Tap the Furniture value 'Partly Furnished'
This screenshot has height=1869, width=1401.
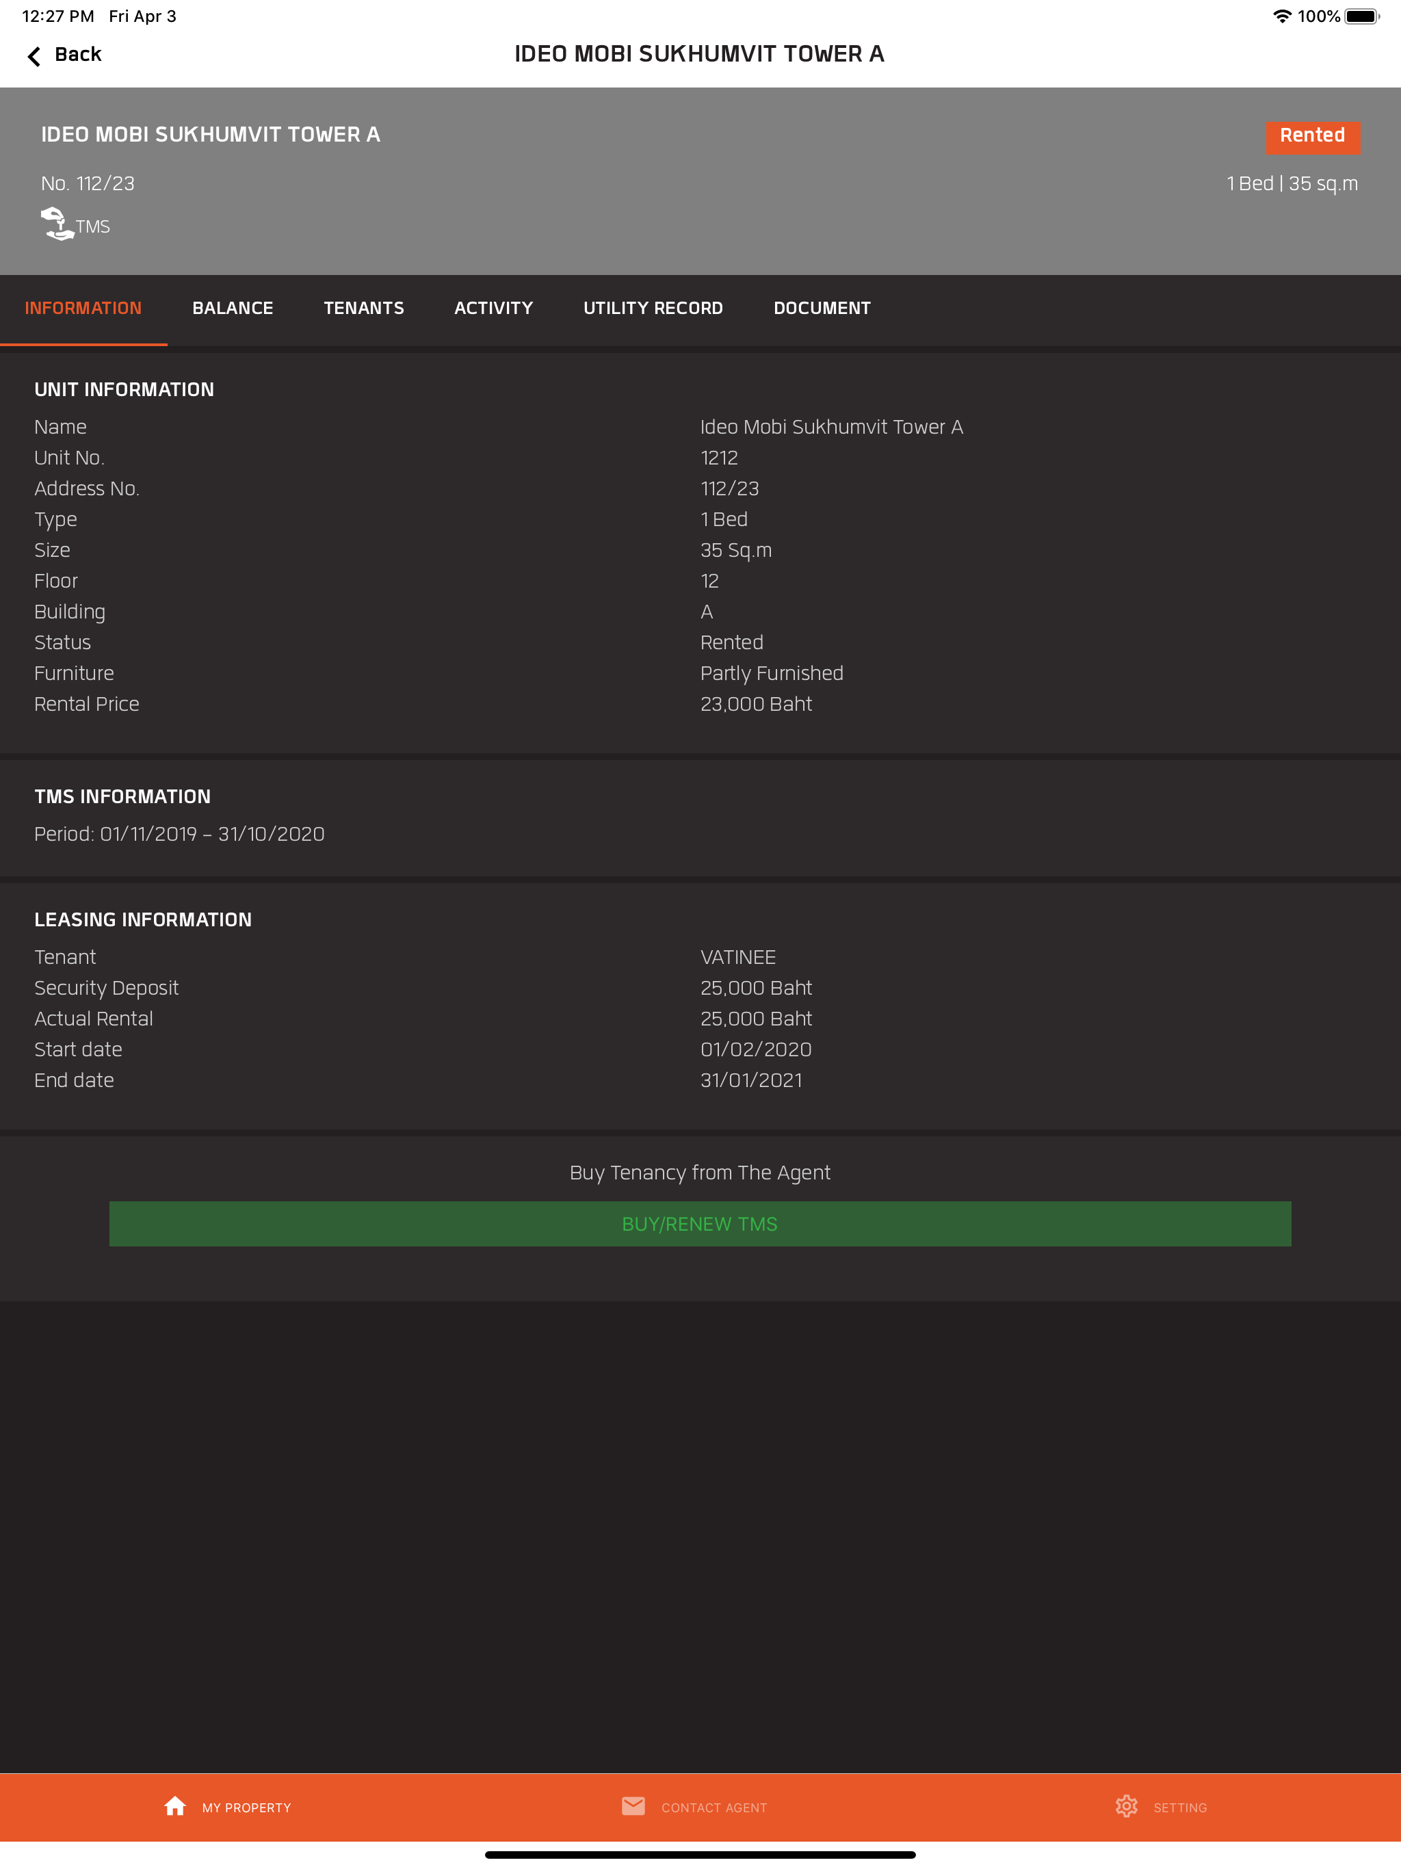coord(772,673)
